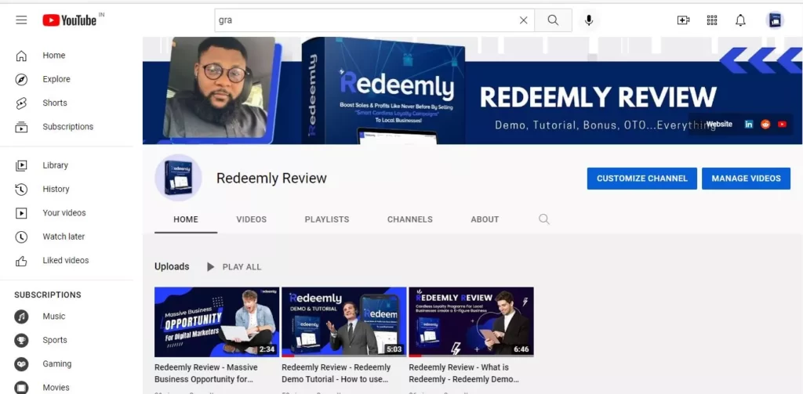Click the Library label in sidebar

(x=56, y=165)
